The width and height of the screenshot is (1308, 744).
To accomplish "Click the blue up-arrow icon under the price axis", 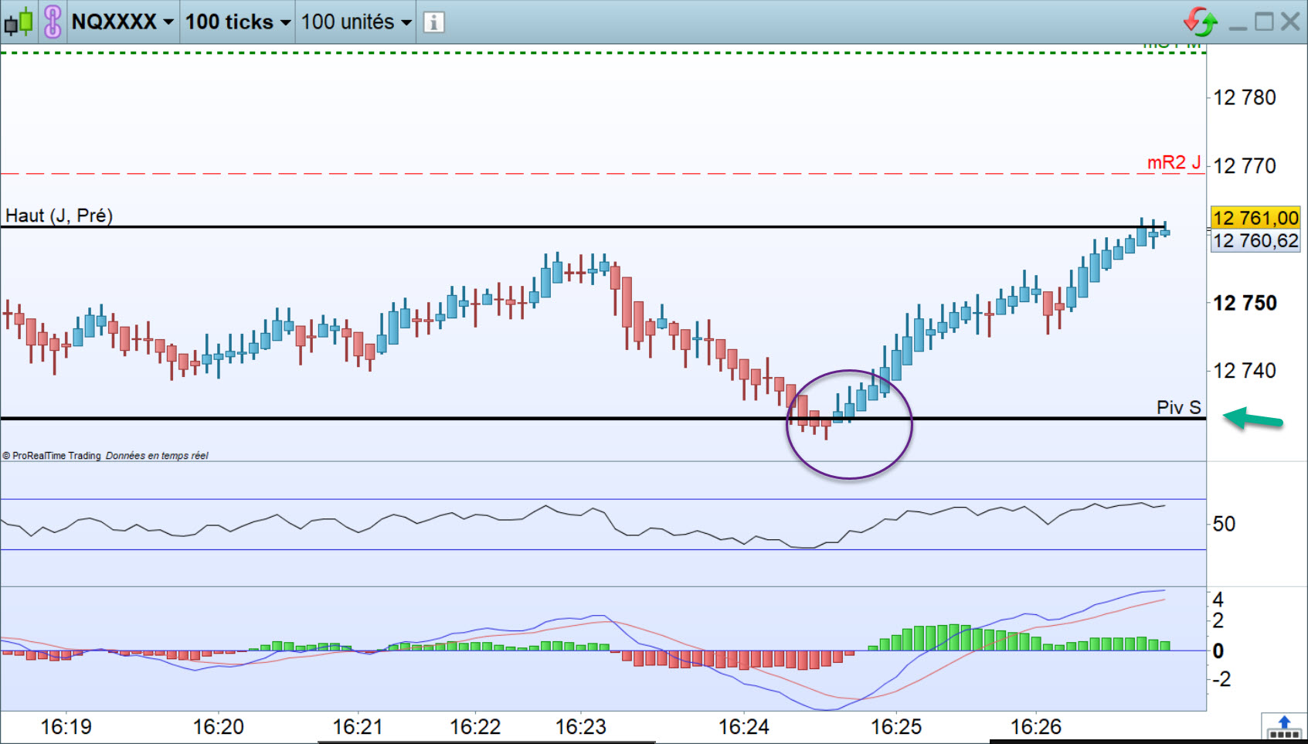I will pos(1283,727).
